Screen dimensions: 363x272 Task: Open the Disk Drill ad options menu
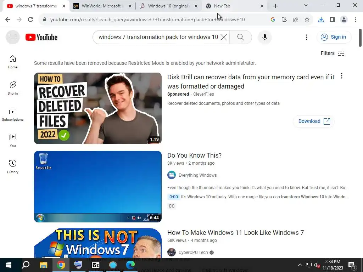tap(342, 76)
